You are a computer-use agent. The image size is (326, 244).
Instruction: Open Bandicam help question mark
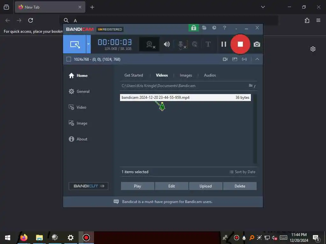coord(224,28)
